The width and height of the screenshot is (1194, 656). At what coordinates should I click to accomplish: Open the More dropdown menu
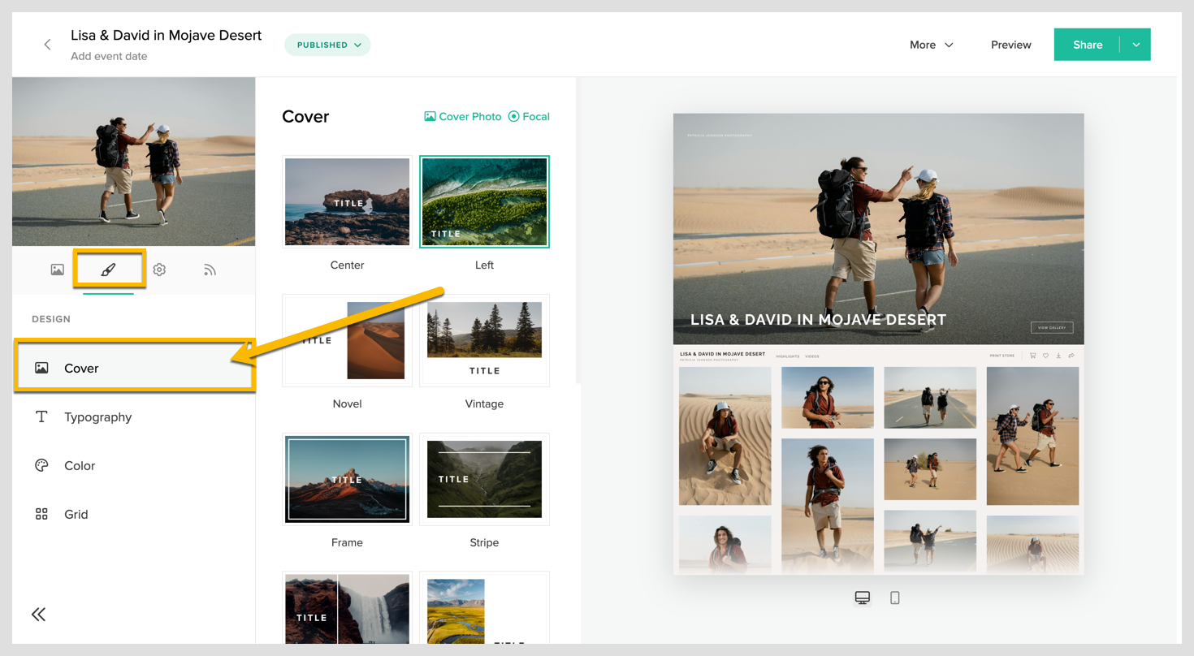(932, 45)
